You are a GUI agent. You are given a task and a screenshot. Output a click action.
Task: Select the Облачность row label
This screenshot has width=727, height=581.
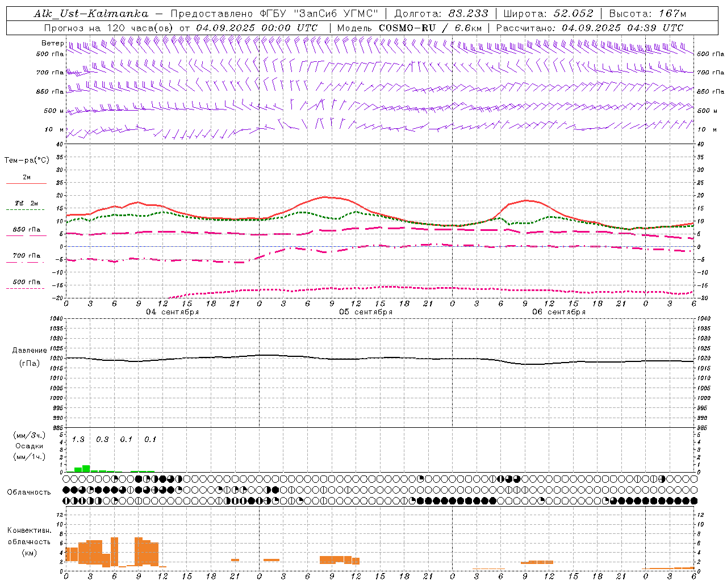29,492
